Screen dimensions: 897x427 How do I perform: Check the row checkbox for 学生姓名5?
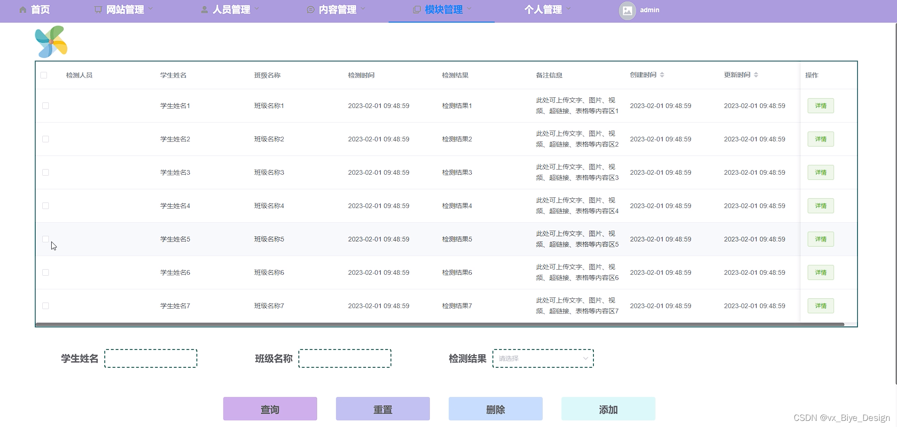tap(46, 239)
